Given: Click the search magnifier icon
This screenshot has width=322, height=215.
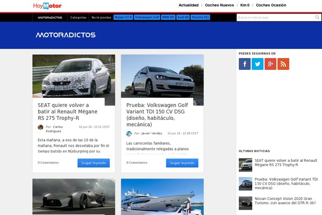Looking at the screenshot, I should (x=317, y=18).
